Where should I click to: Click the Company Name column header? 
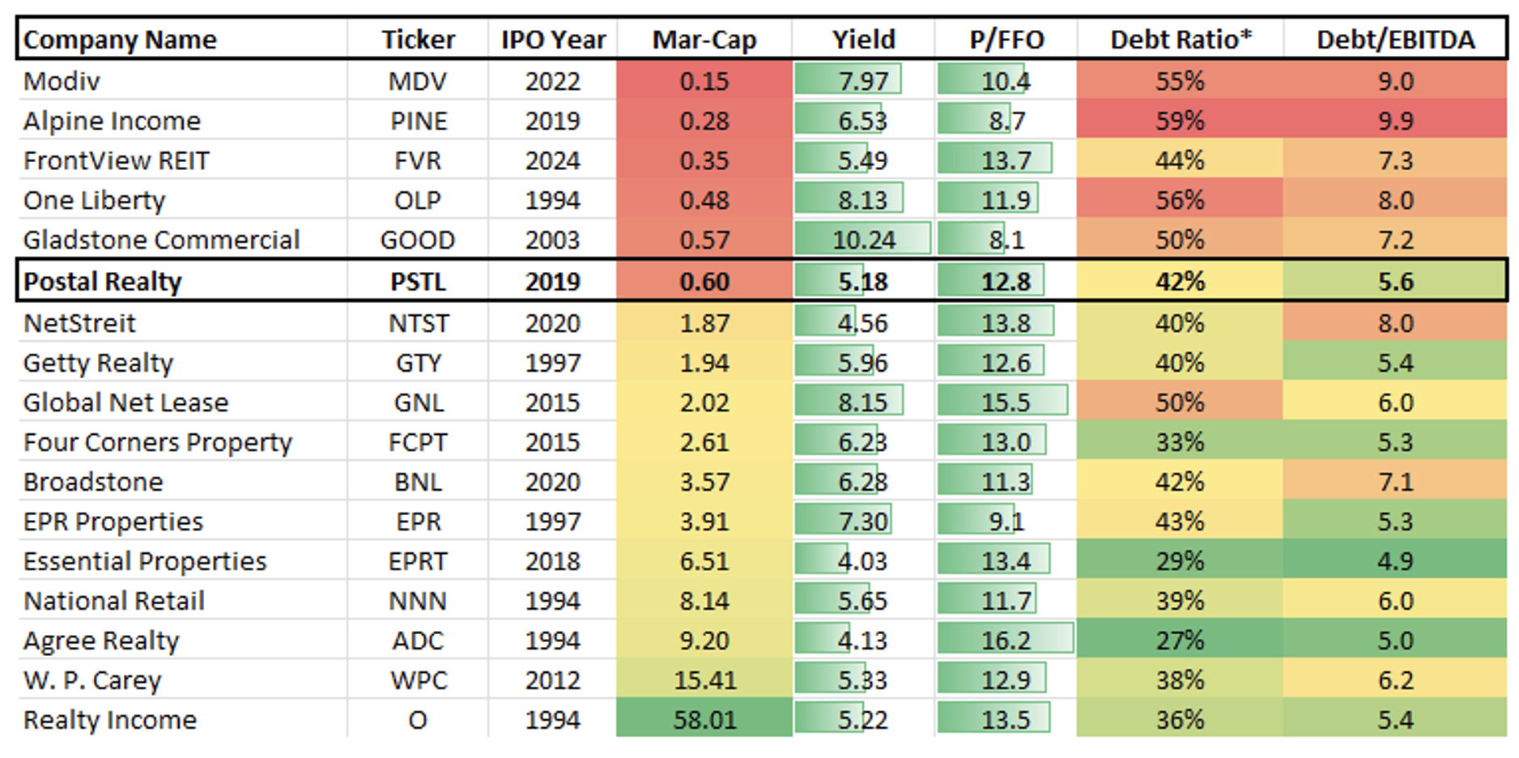[120, 40]
